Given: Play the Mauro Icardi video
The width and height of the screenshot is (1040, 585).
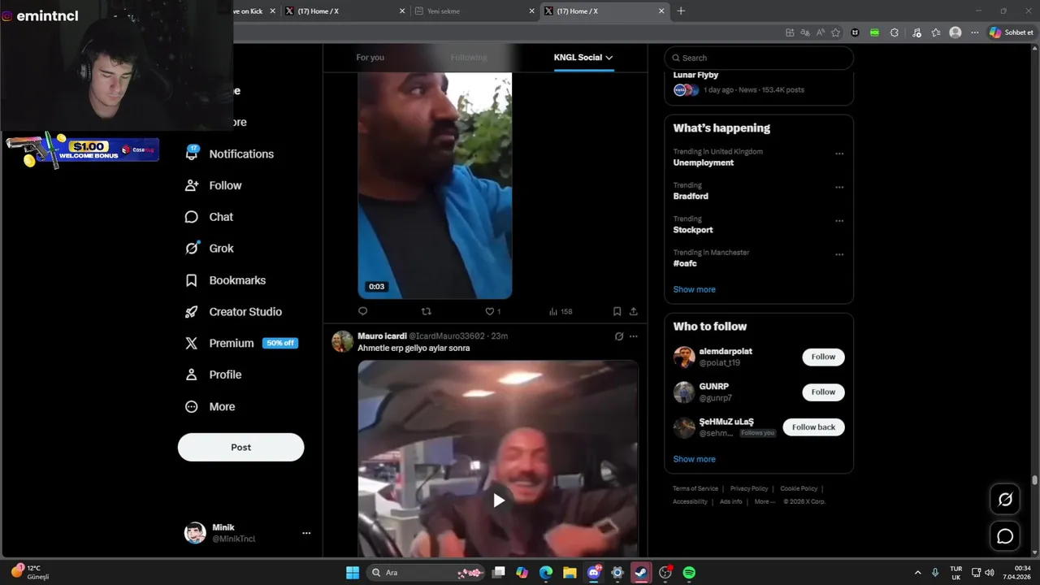Looking at the screenshot, I should [x=498, y=500].
